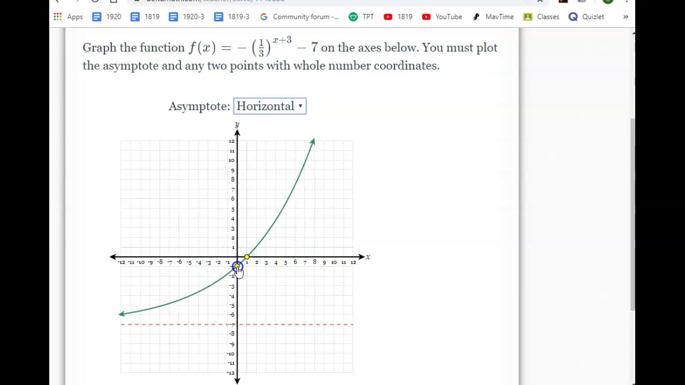Open the 1819-3 document bookmark
685x385 pixels.
pyautogui.click(x=232, y=17)
